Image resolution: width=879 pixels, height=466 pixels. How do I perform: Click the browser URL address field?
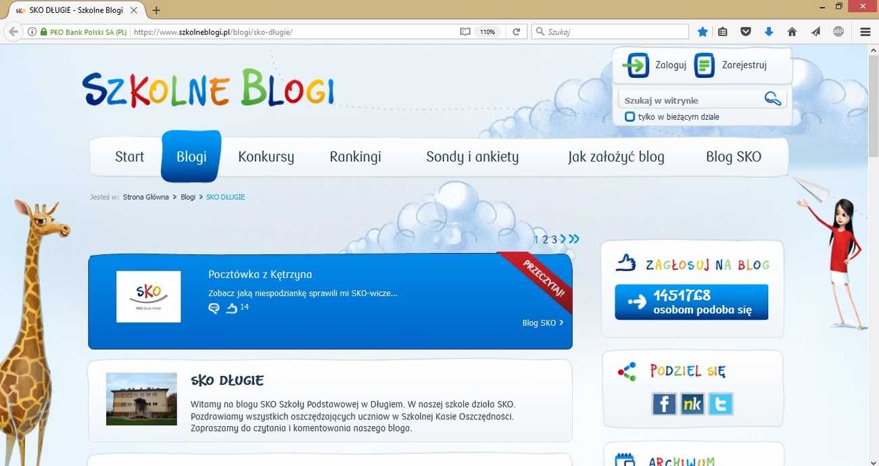pos(294,32)
